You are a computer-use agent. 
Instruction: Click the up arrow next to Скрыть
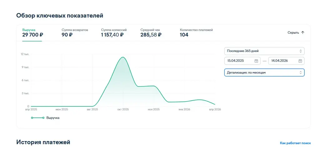302,32
